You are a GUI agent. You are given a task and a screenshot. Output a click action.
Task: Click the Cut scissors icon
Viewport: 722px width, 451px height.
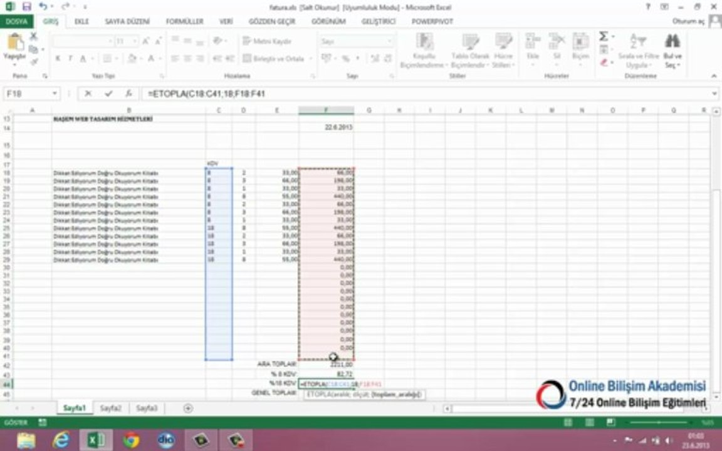click(x=34, y=37)
